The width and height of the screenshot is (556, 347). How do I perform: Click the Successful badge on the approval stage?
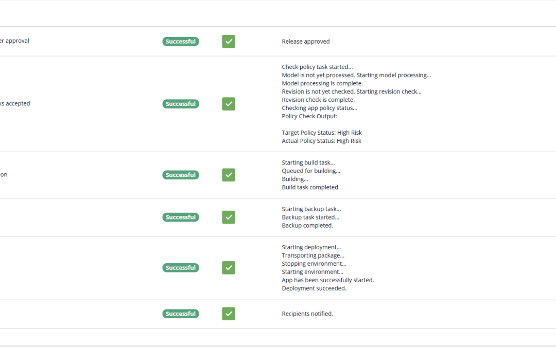(181, 41)
